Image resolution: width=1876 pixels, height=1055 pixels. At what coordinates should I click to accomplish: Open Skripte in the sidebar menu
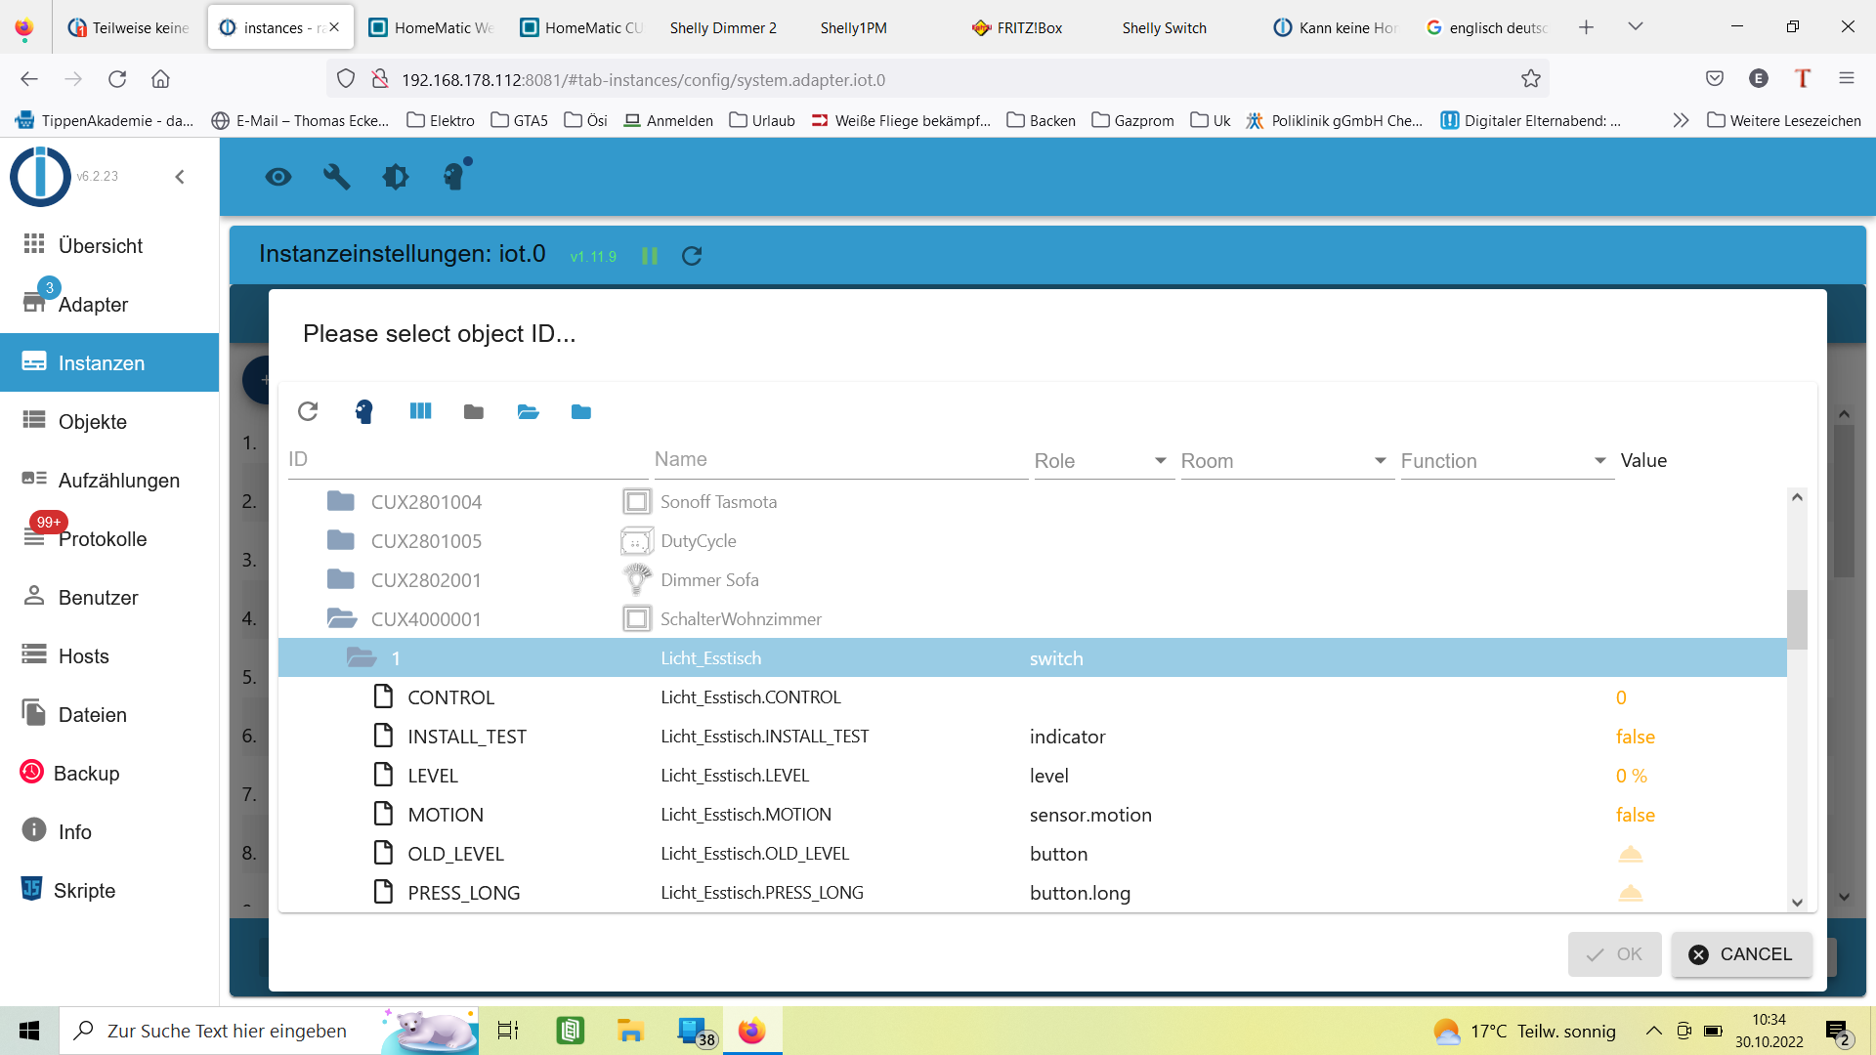84,891
